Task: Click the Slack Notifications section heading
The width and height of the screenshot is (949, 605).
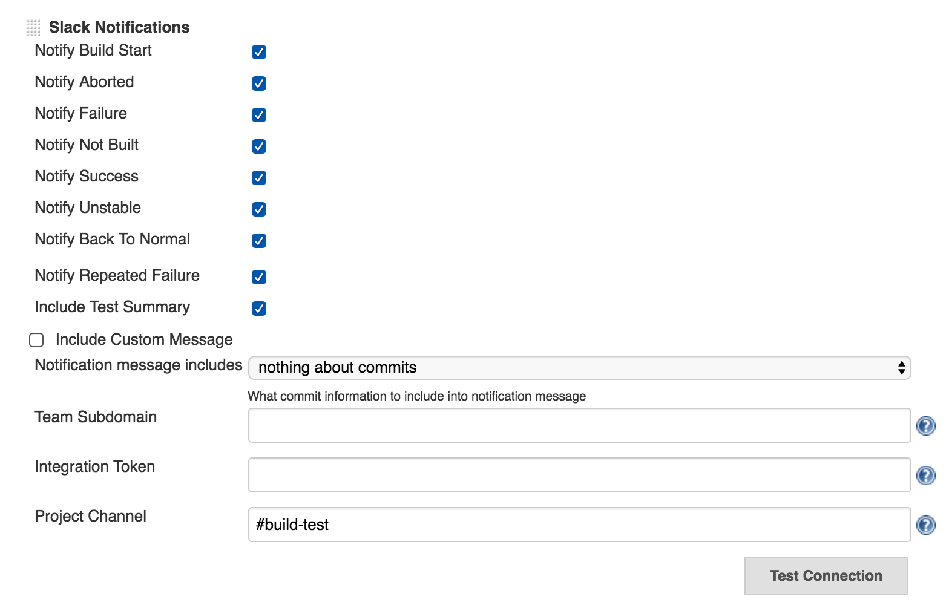Action: [x=119, y=27]
